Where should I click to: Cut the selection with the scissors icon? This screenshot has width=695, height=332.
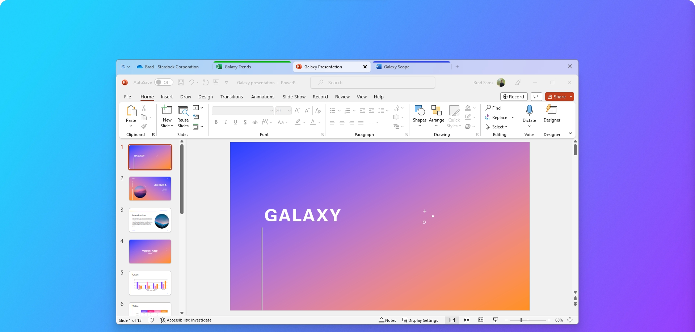tap(144, 108)
